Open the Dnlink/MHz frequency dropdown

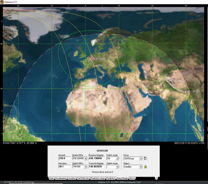point(86,159)
